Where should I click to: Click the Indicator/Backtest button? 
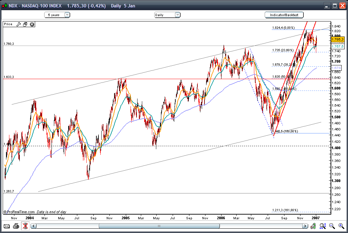[284, 15]
